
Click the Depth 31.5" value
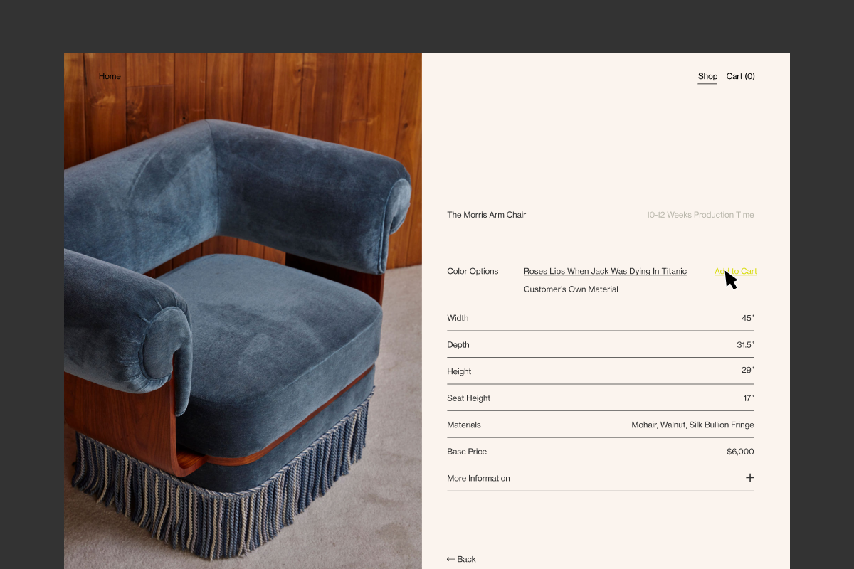click(x=745, y=345)
